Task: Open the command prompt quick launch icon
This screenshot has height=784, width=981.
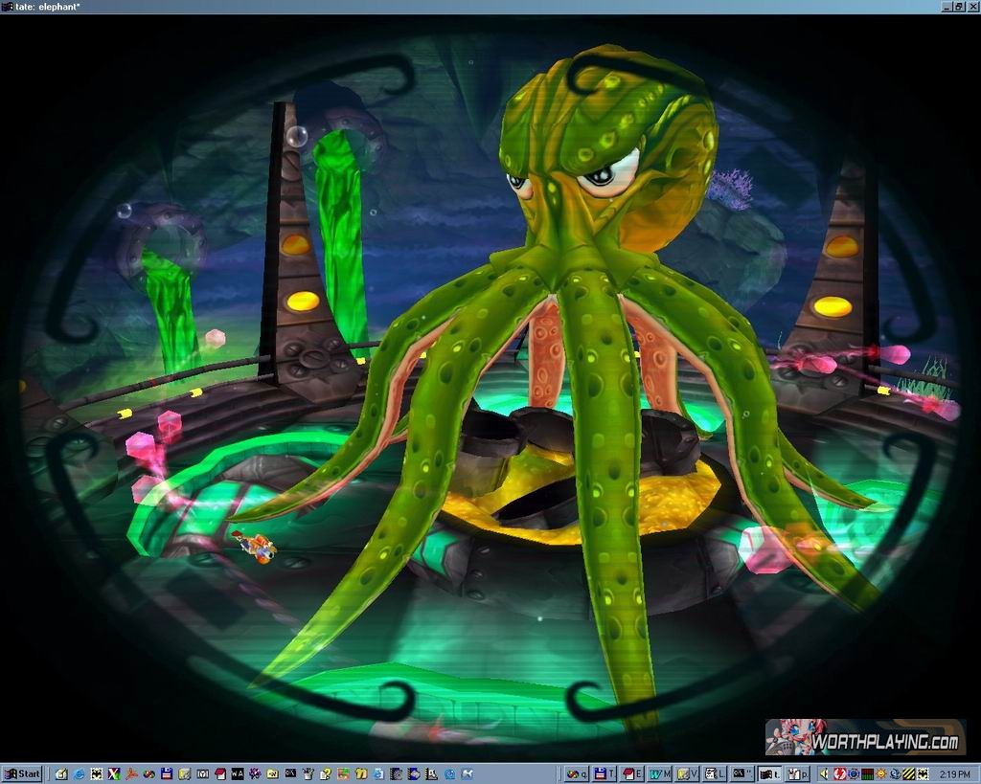Action: point(289,773)
